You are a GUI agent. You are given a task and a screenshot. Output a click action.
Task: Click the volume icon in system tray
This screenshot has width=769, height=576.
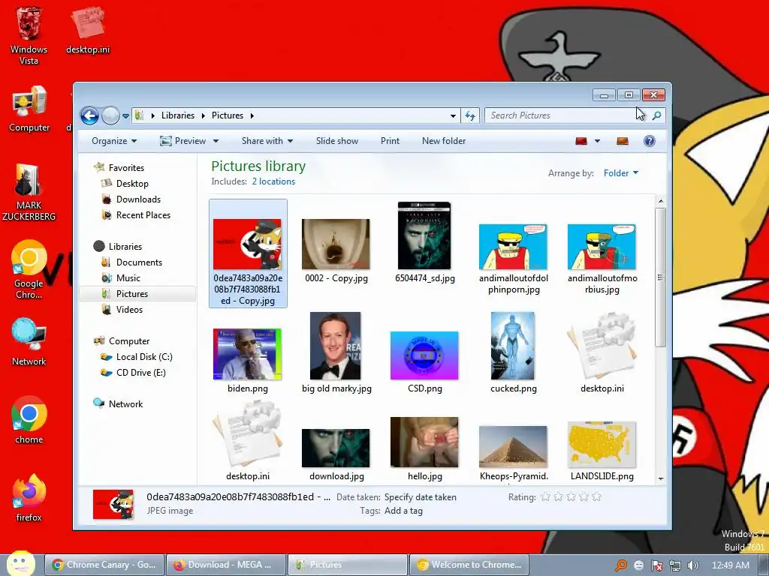coord(693,565)
